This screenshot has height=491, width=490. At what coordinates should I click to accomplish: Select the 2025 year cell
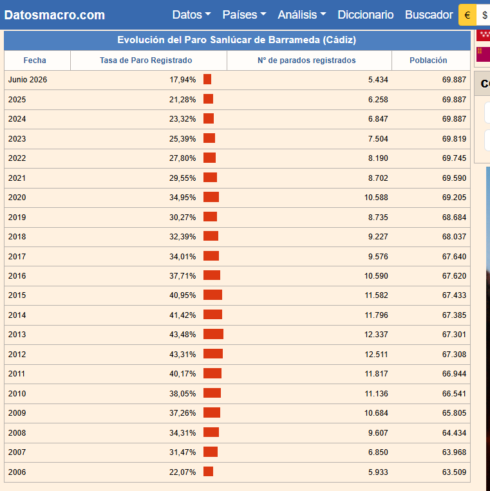17,99
